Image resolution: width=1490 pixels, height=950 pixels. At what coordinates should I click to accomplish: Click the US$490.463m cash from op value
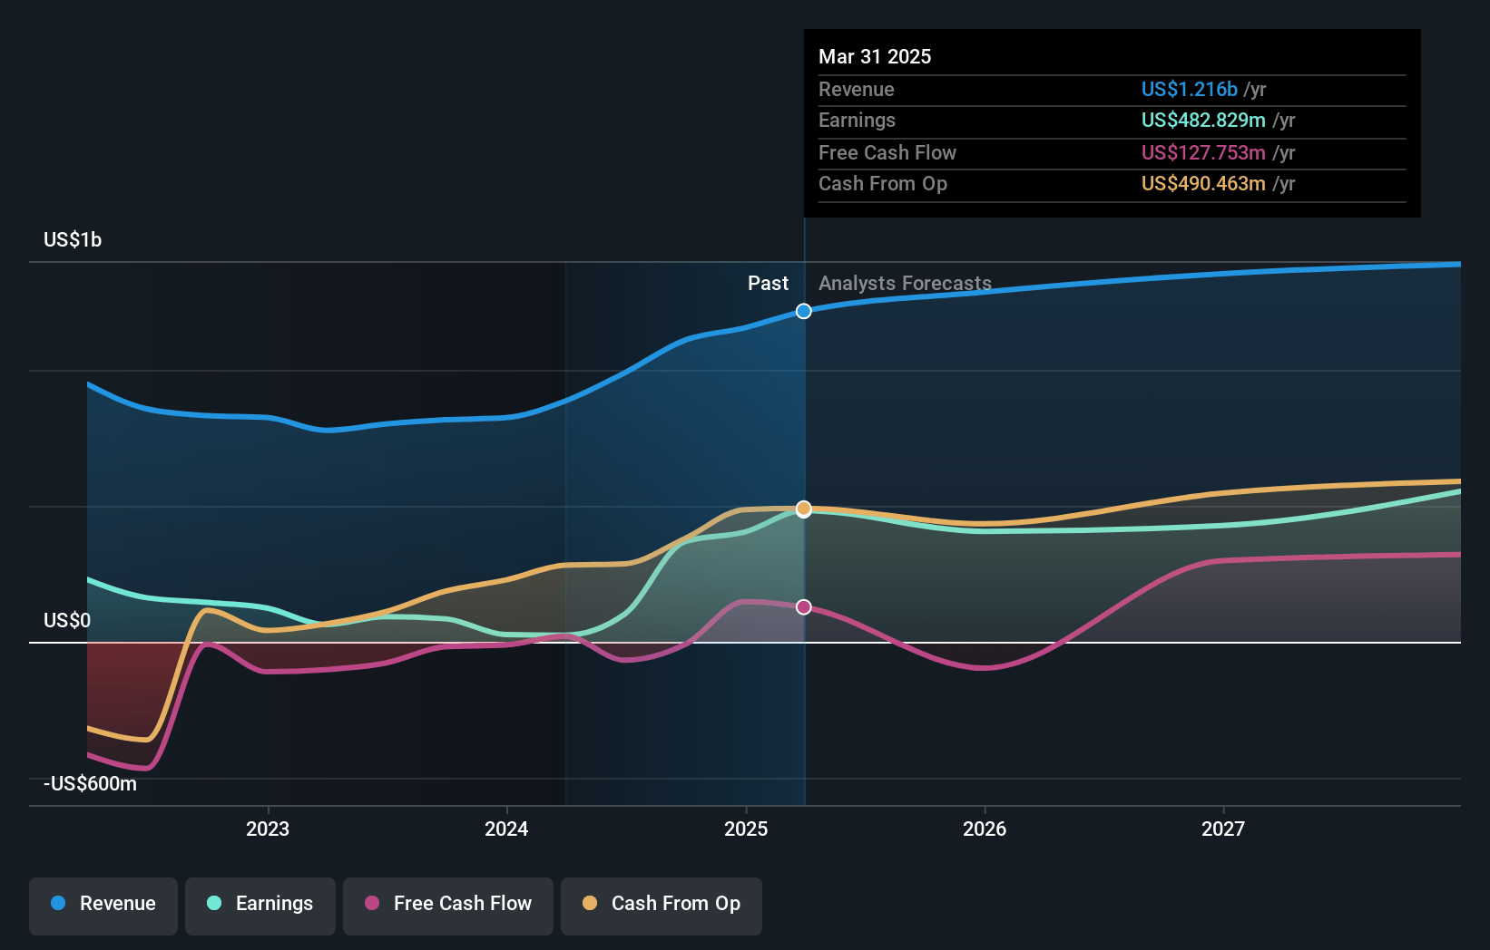coord(1203,183)
